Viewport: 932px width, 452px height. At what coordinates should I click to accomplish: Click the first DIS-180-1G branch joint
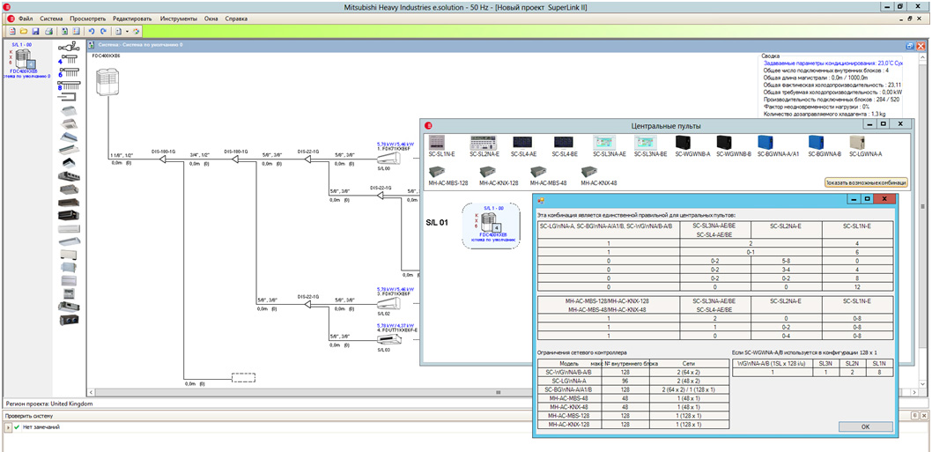pyautogui.click(x=163, y=159)
